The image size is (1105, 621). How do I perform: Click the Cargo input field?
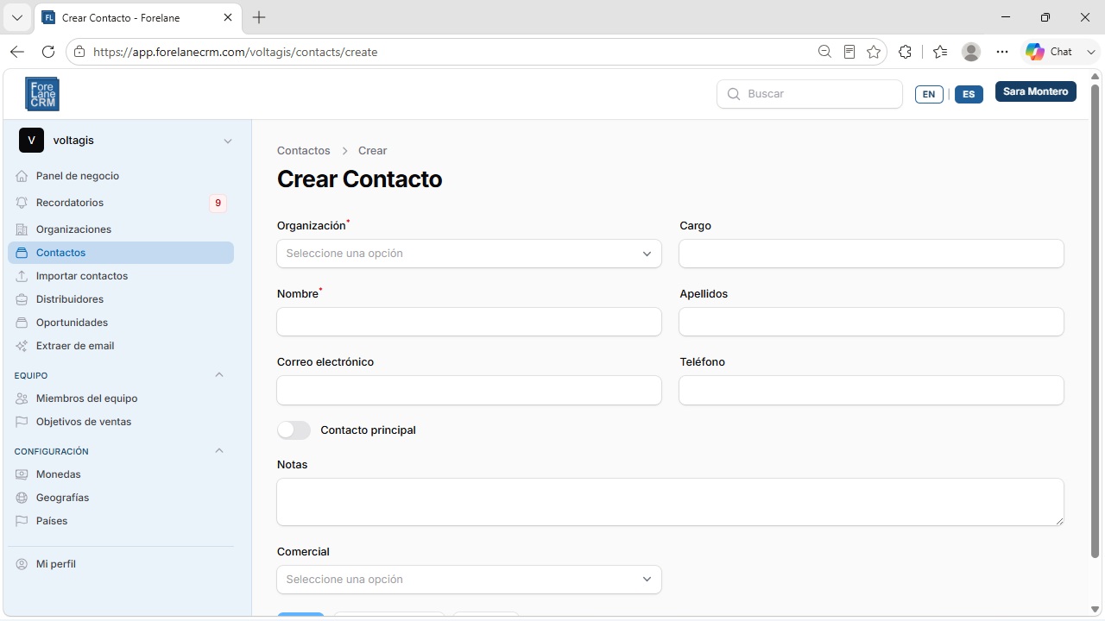pos(871,254)
